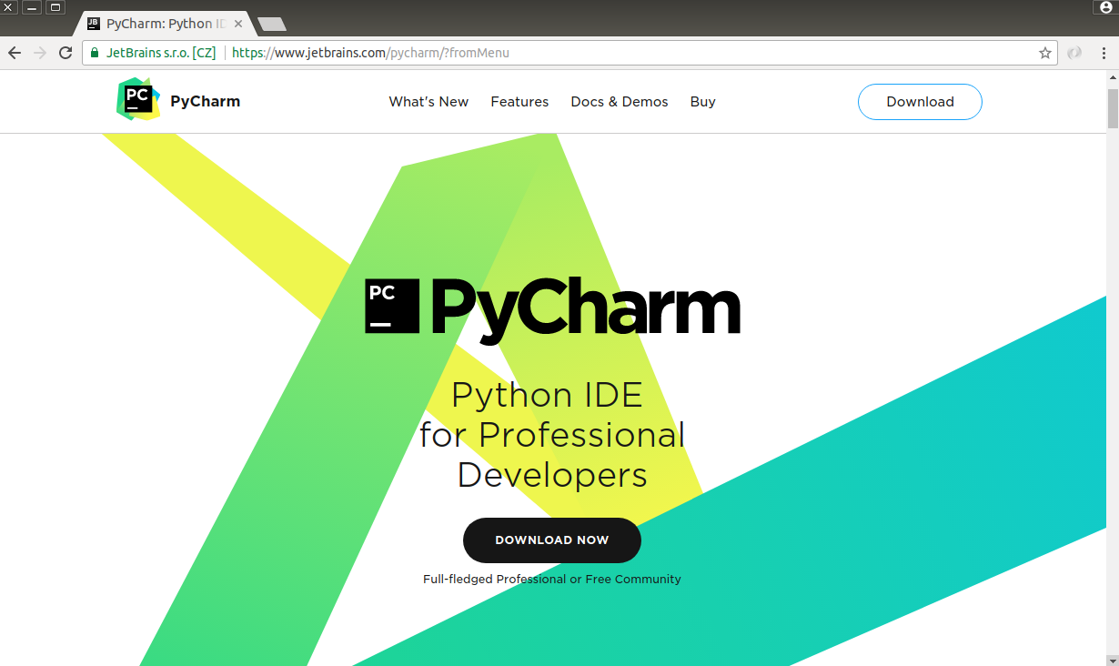Screen dimensions: 1119x666
Task: Click the scrollbar up arrow
Action: [1113, 77]
